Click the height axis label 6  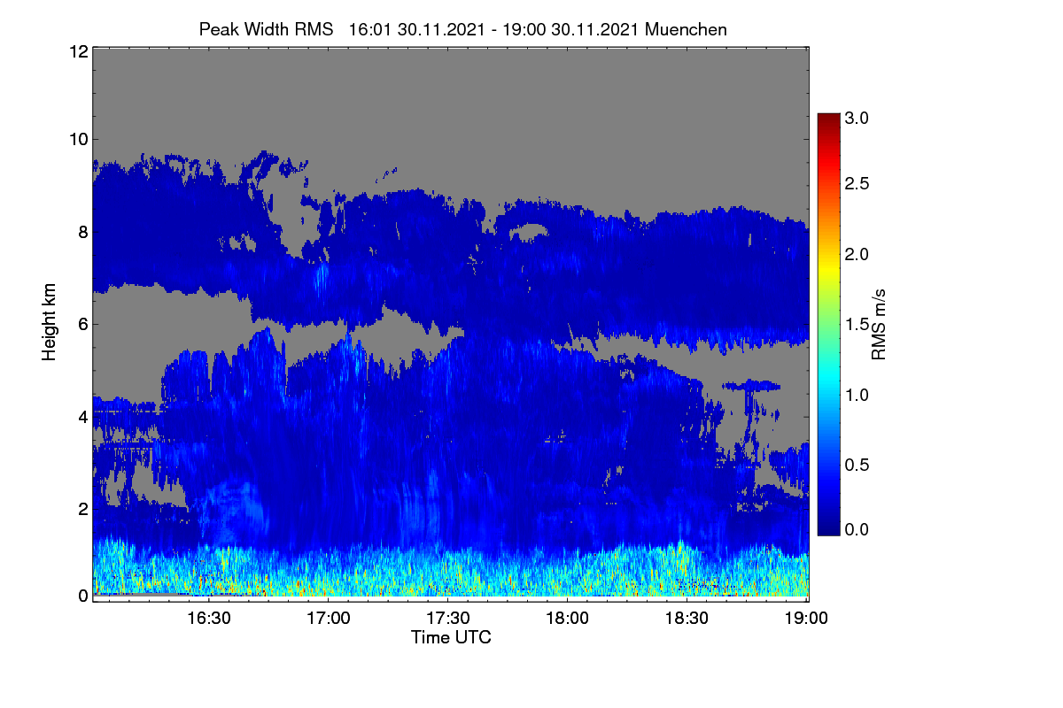(x=82, y=324)
